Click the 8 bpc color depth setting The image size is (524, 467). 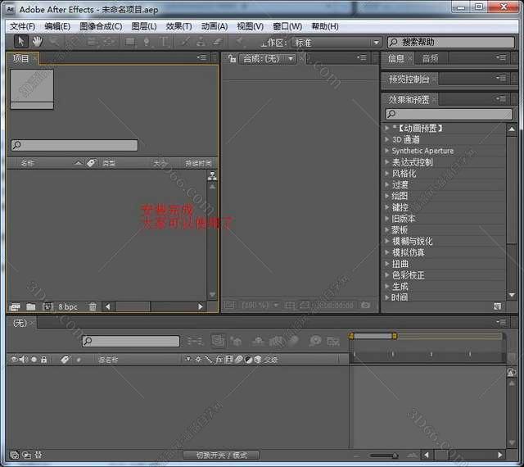tap(68, 306)
